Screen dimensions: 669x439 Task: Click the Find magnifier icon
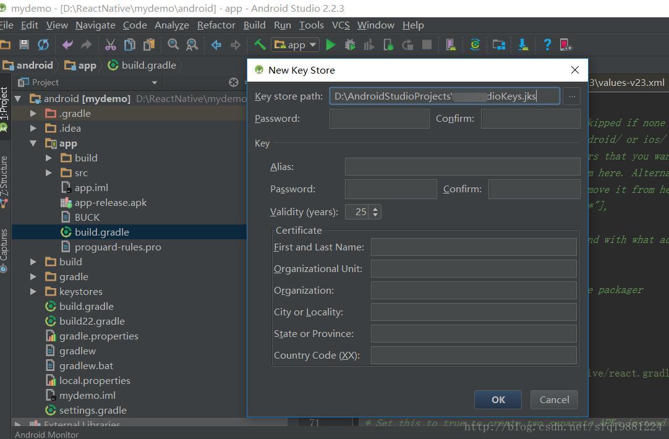173,45
